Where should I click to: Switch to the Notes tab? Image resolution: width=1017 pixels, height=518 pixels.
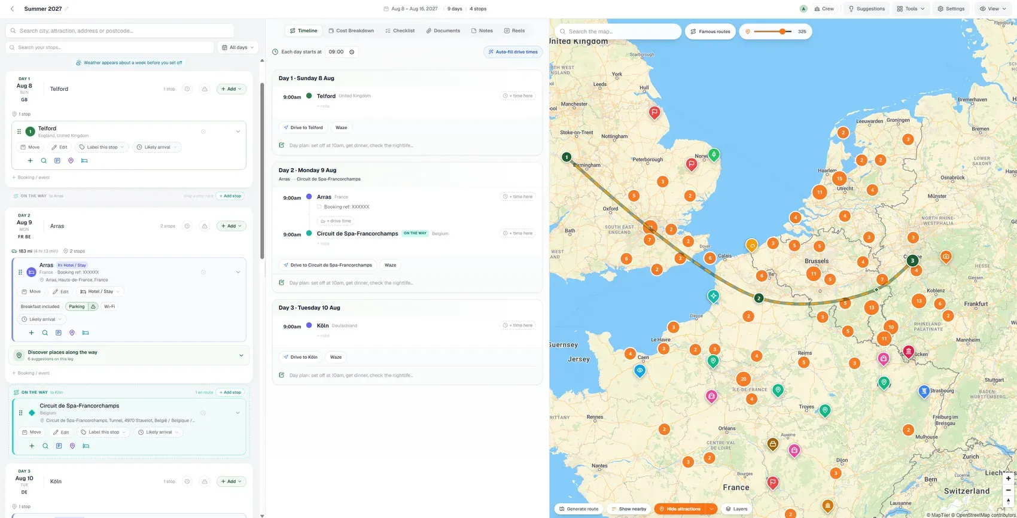click(482, 31)
